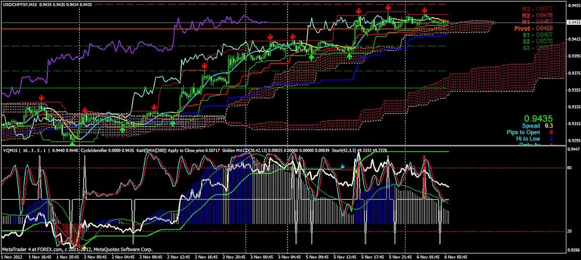Click the rightmost green up arrow signal
The image size is (581, 260).
click(x=350, y=56)
